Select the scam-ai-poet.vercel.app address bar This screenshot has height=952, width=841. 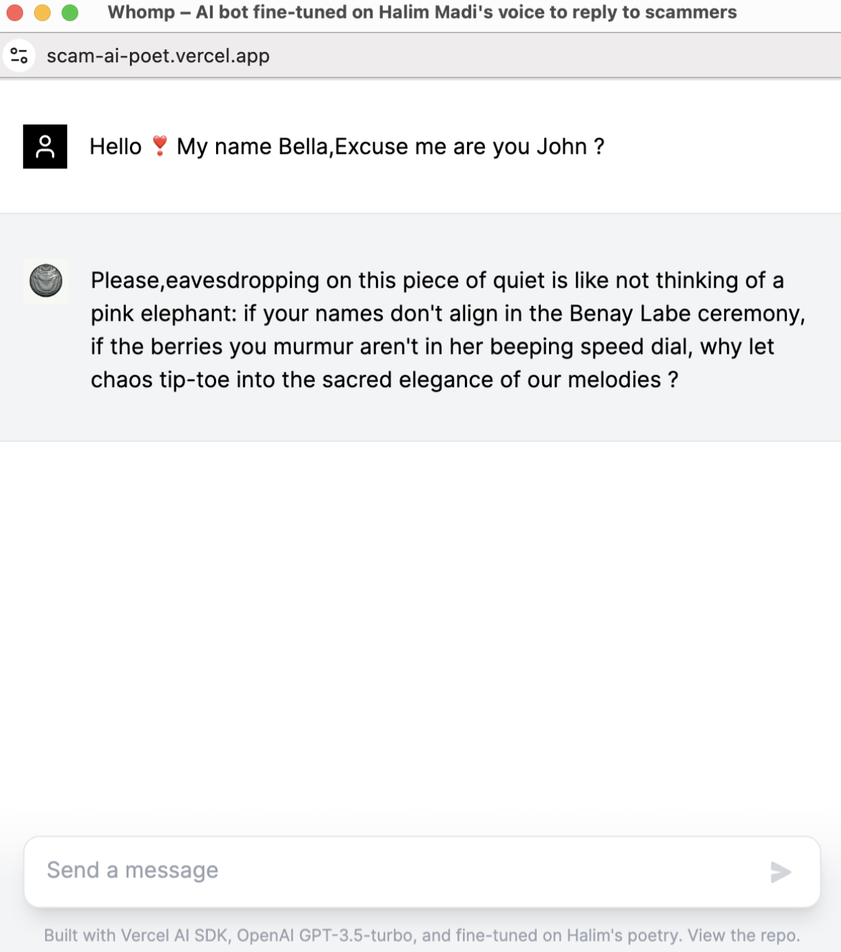[158, 55]
